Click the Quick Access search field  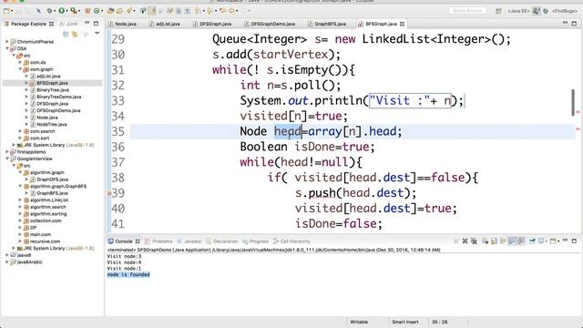tap(467, 11)
